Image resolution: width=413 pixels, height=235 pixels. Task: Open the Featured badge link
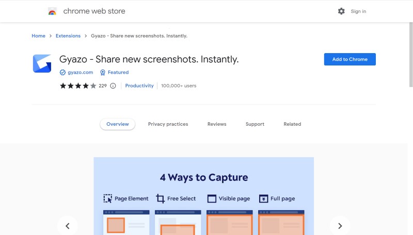click(118, 72)
